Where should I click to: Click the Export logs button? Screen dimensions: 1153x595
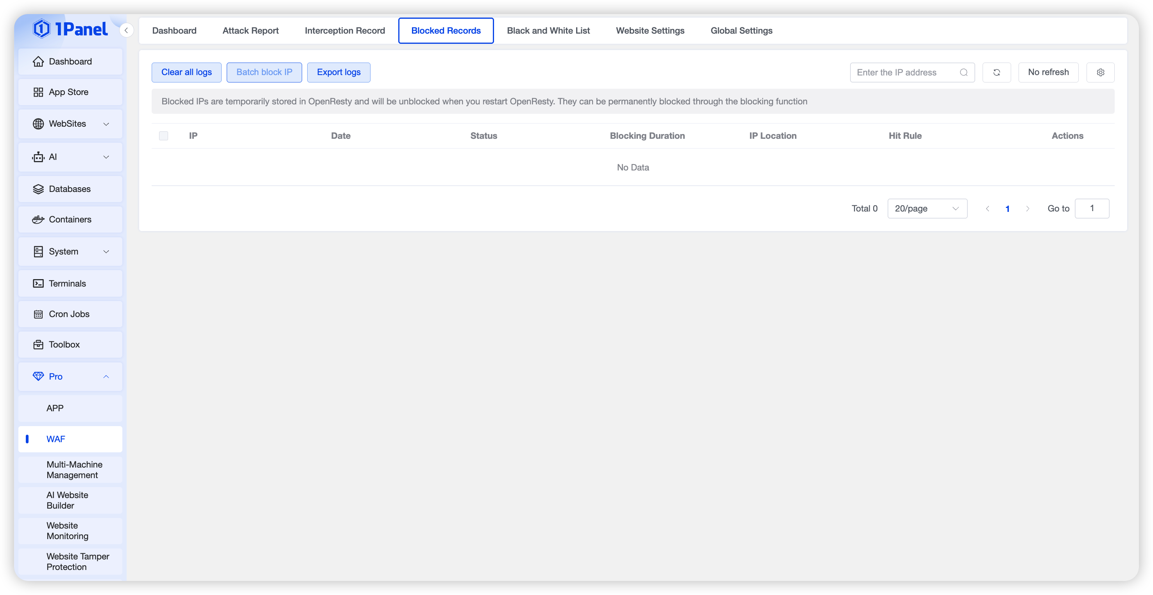click(338, 73)
